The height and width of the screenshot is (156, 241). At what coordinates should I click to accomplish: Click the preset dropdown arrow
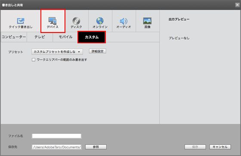point(79,52)
